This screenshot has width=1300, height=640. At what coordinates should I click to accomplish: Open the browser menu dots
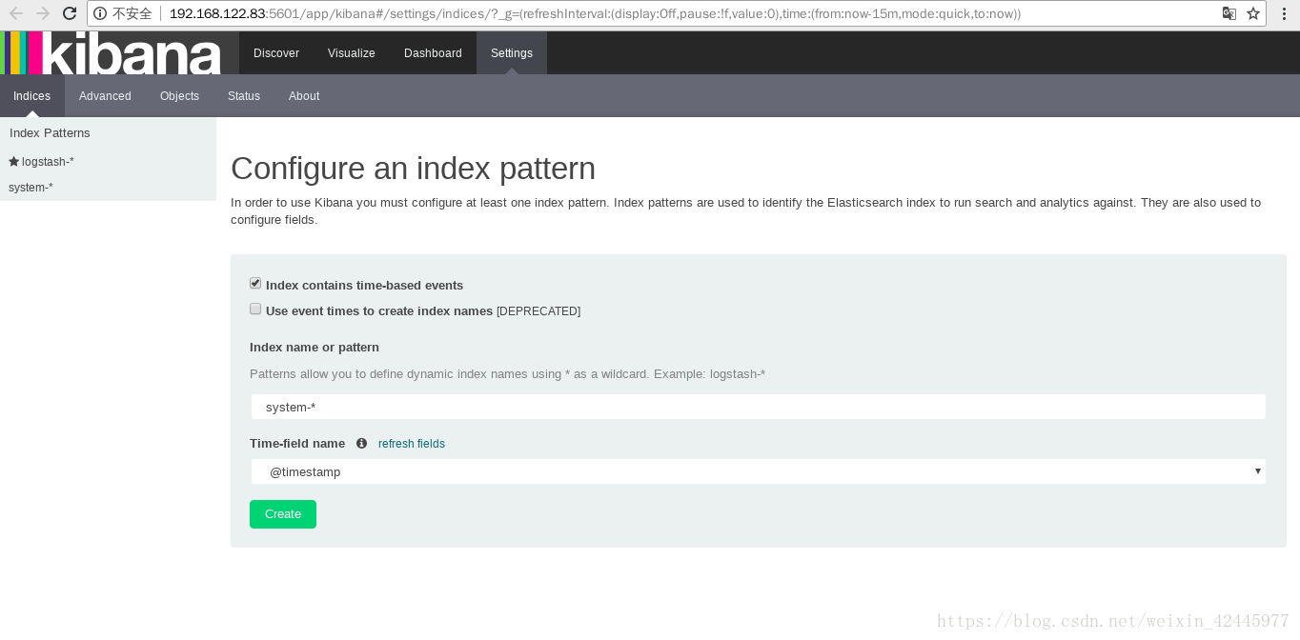[x=1283, y=13]
